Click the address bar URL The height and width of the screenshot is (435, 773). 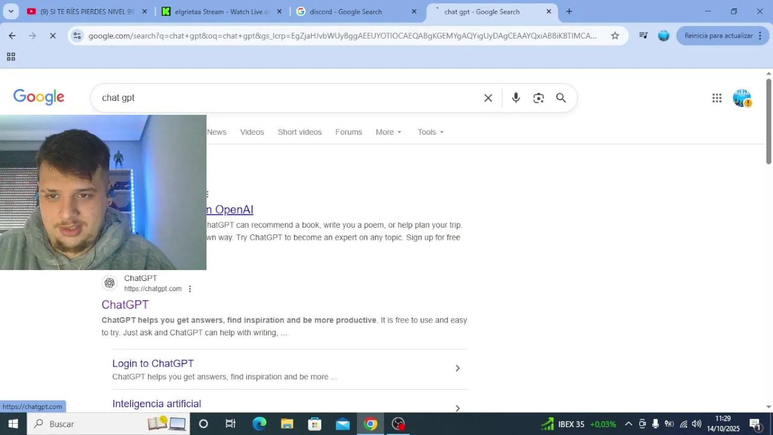[342, 36]
